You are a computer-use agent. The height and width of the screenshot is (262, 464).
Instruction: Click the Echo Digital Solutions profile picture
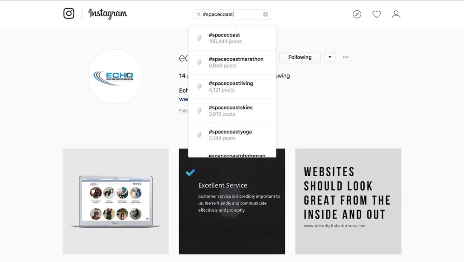point(116,76)
